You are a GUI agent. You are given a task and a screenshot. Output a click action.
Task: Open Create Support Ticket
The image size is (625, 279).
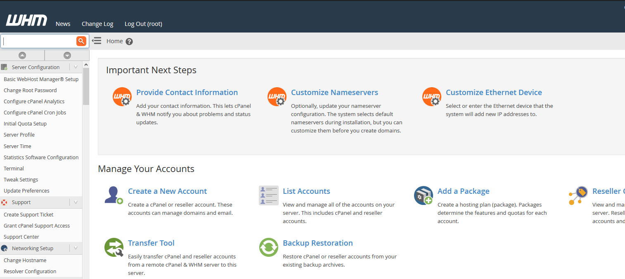point(28,214)
